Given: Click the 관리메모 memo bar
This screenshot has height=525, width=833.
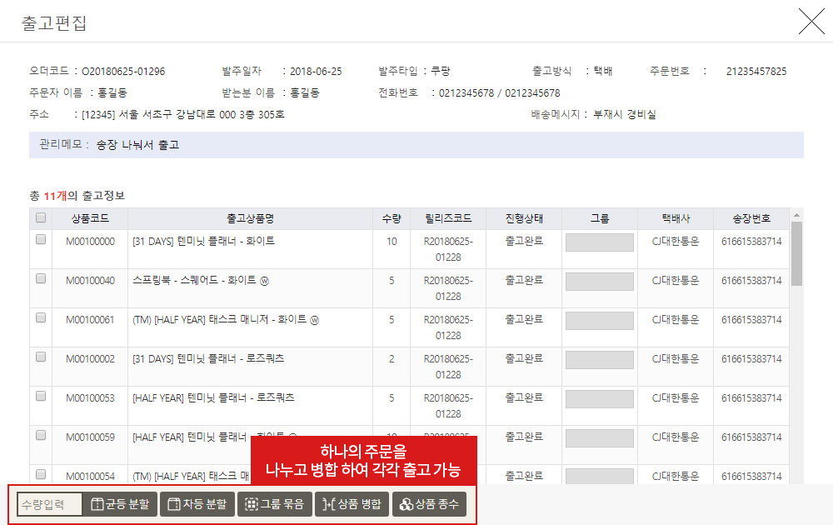Looking at the screenshot, I should click(x=416, y=144).
